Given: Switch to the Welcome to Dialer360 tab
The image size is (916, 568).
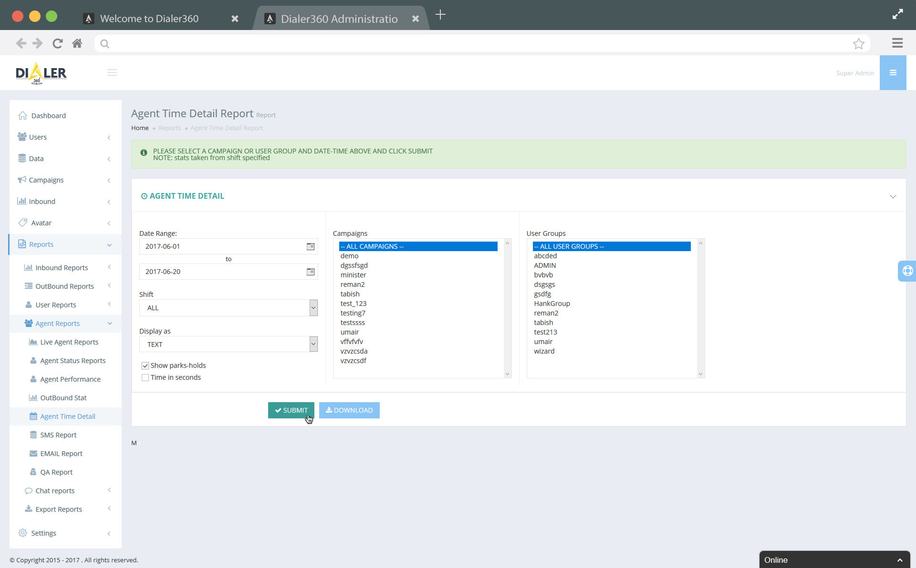Looking at the screenshot, I should (x=148, y=19).
